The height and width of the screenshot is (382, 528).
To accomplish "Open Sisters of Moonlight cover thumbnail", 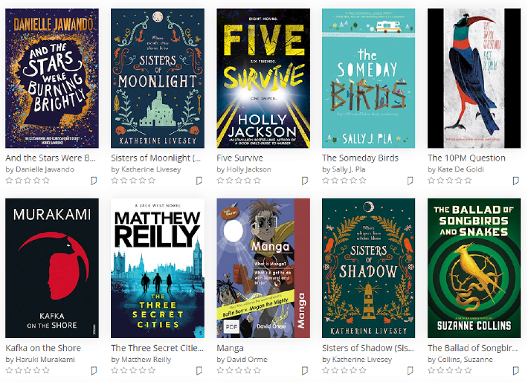I will click(x=157, y=78).
